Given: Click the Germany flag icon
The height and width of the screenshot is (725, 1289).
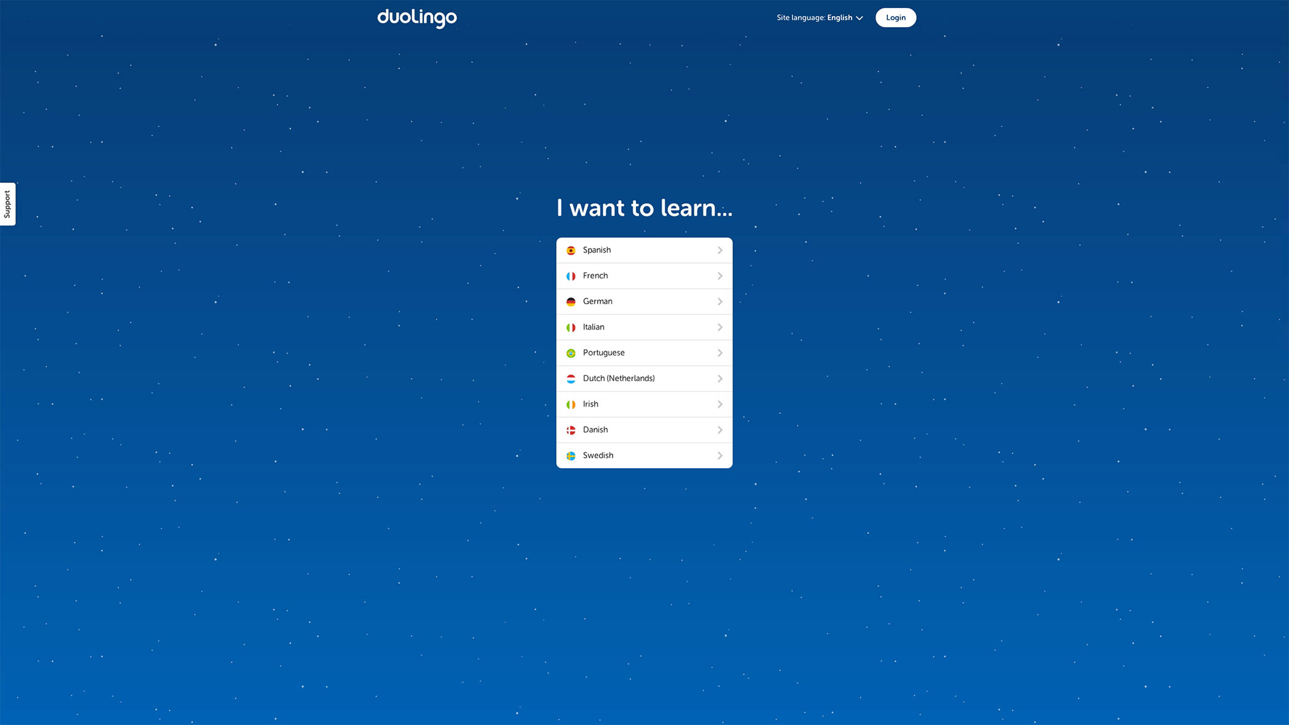Looking at the screenshot, I should pyautogui.click(x=571, y=302).
